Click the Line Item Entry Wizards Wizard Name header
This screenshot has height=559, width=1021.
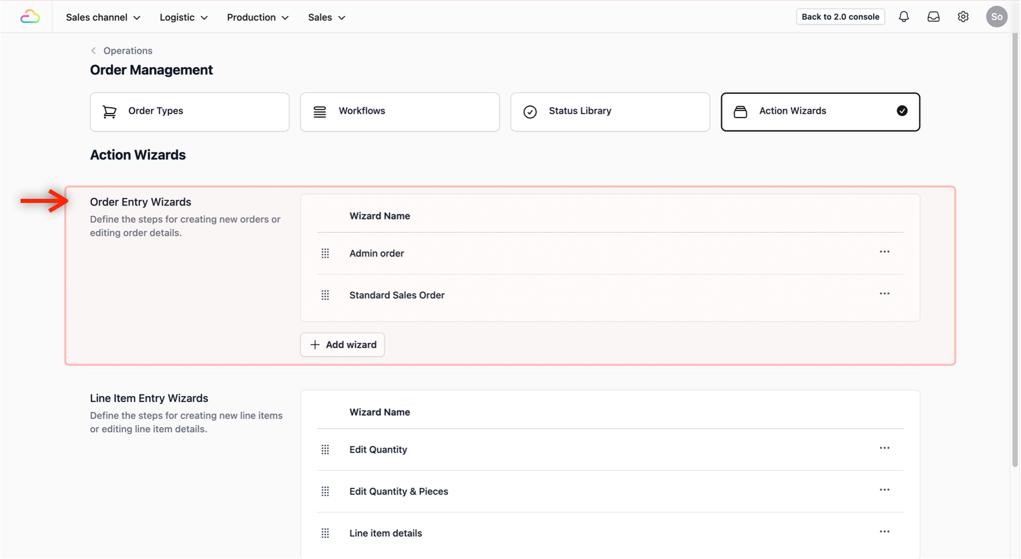pos(380,412)
